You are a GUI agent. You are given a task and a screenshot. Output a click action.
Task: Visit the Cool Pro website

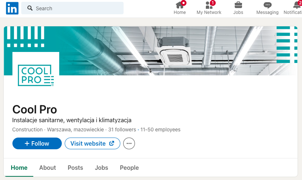93,143
